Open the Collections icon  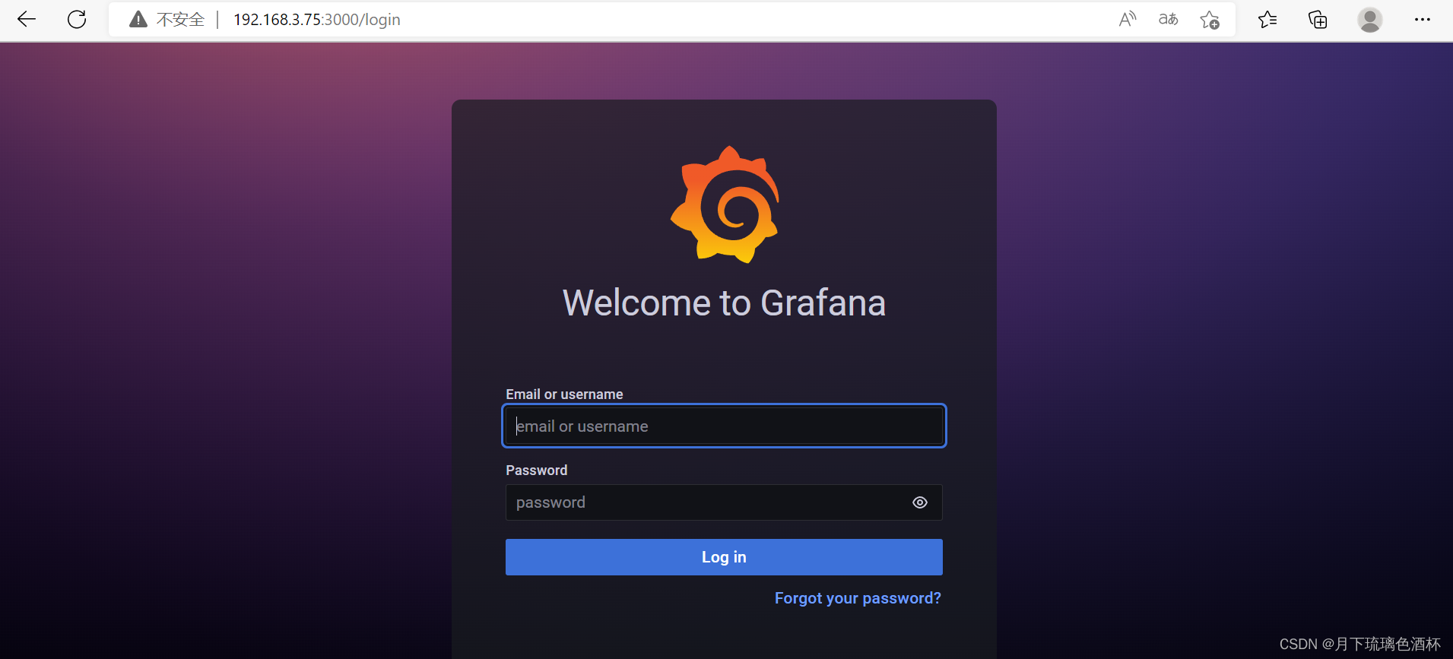(1318, 19)
